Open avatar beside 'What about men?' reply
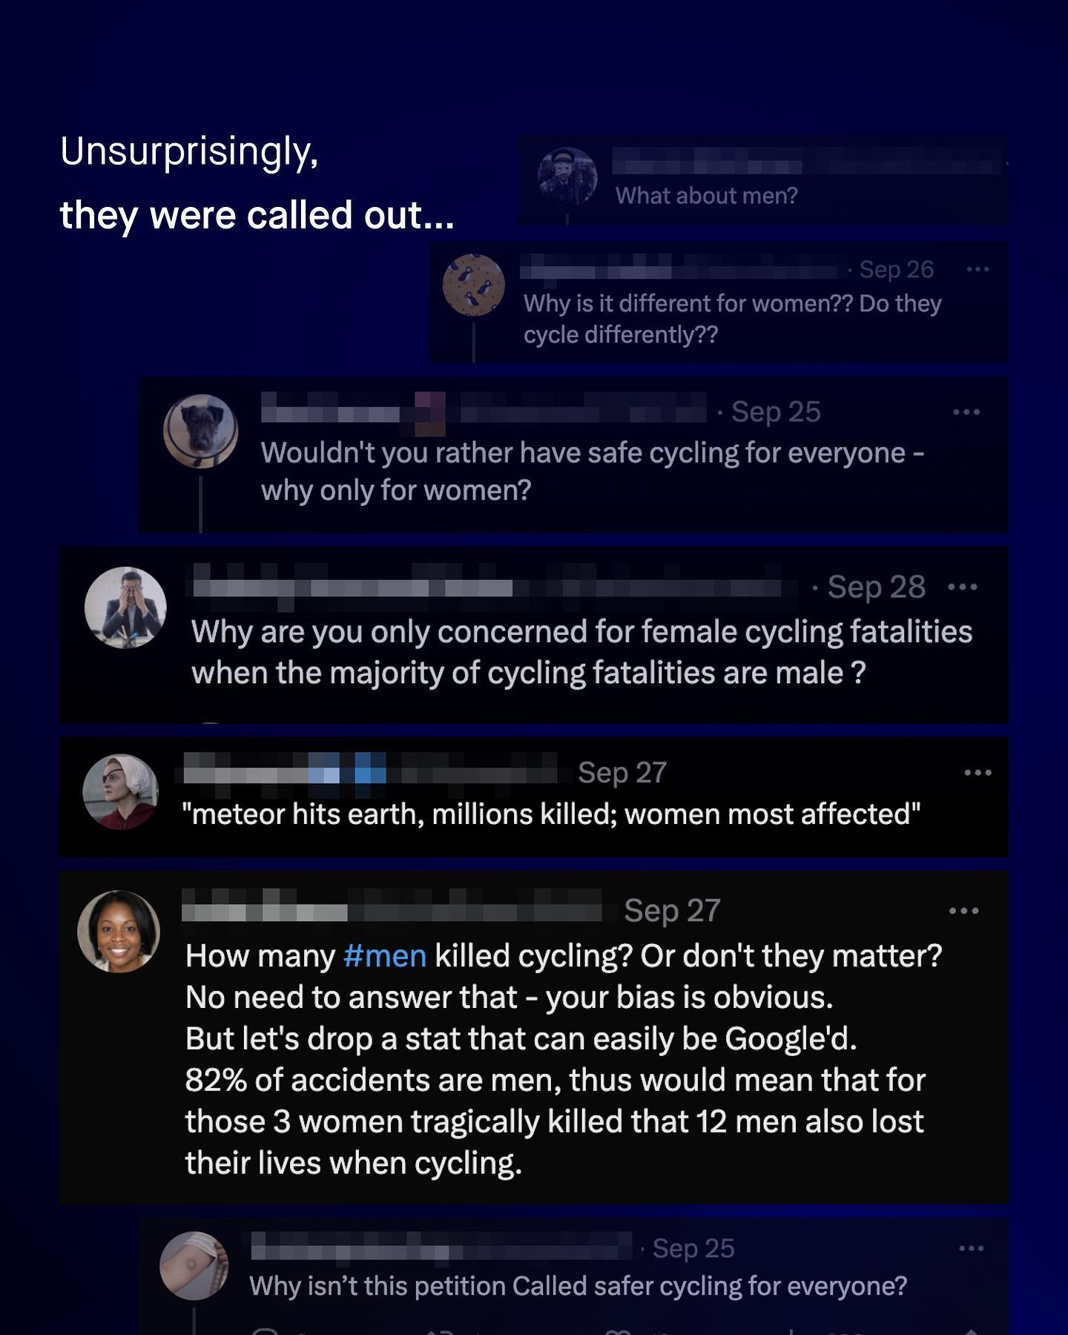Image resolution: width=1068 pixels, height=1335 pixels. click(x=567, y=177)
